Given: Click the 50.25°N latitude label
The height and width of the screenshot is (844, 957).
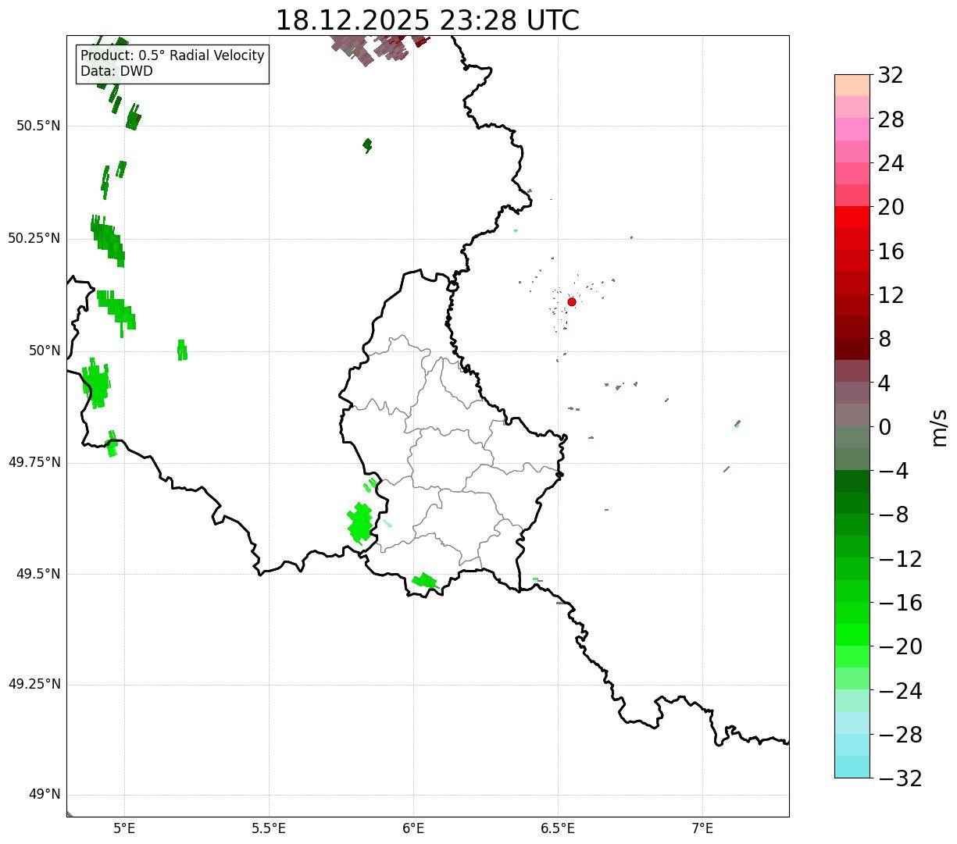Looking at the screenshot, I should tap(34, 239).
